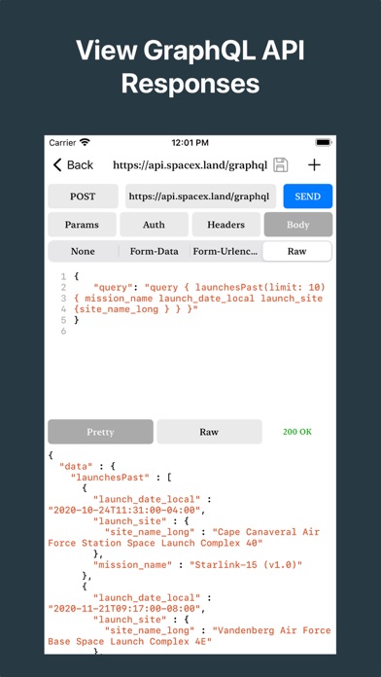Choose Form-Data body type

pos(154,251)
